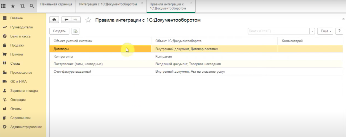This screenshot has height=137, width=346.
Task: Create by copying icon next to Создать
Action: click(75, 31)
